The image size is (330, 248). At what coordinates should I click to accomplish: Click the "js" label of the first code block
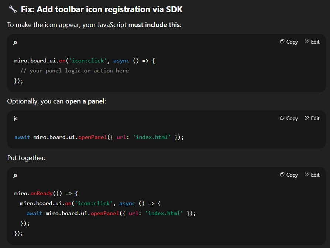point(16,42)
